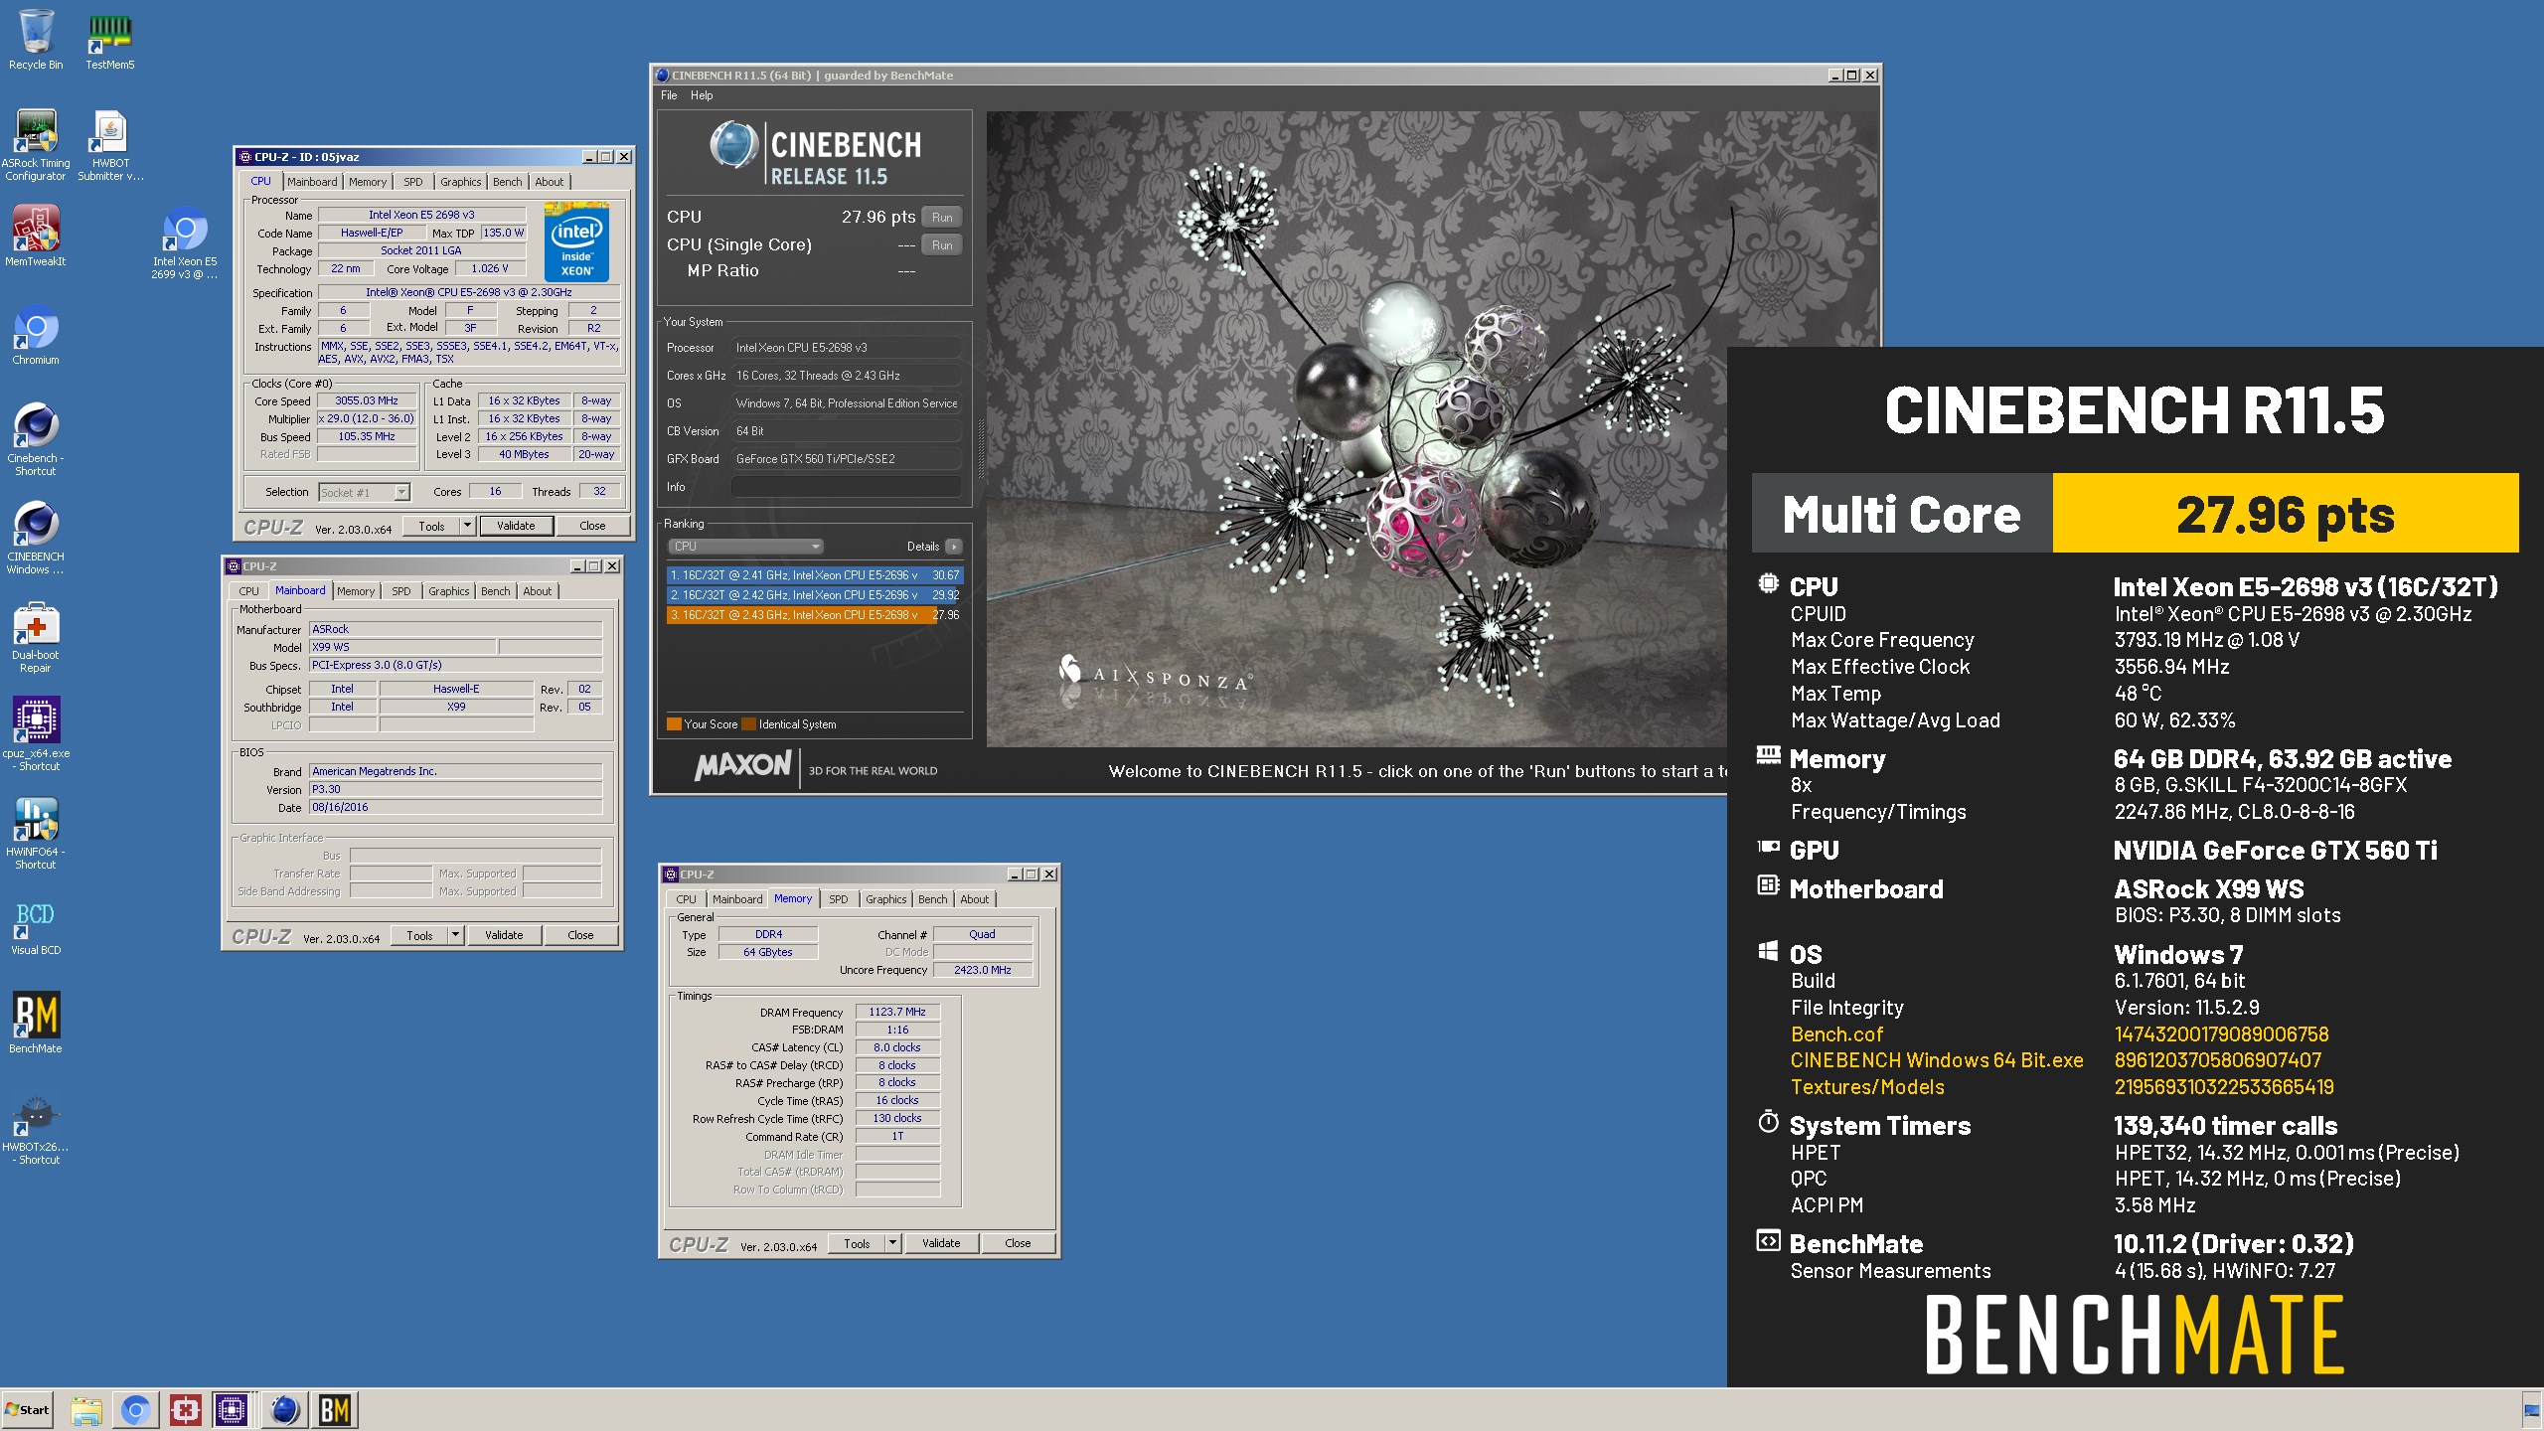
Task: Click Close in Memory CPU-Z window
Action: pos(1018,1244)
